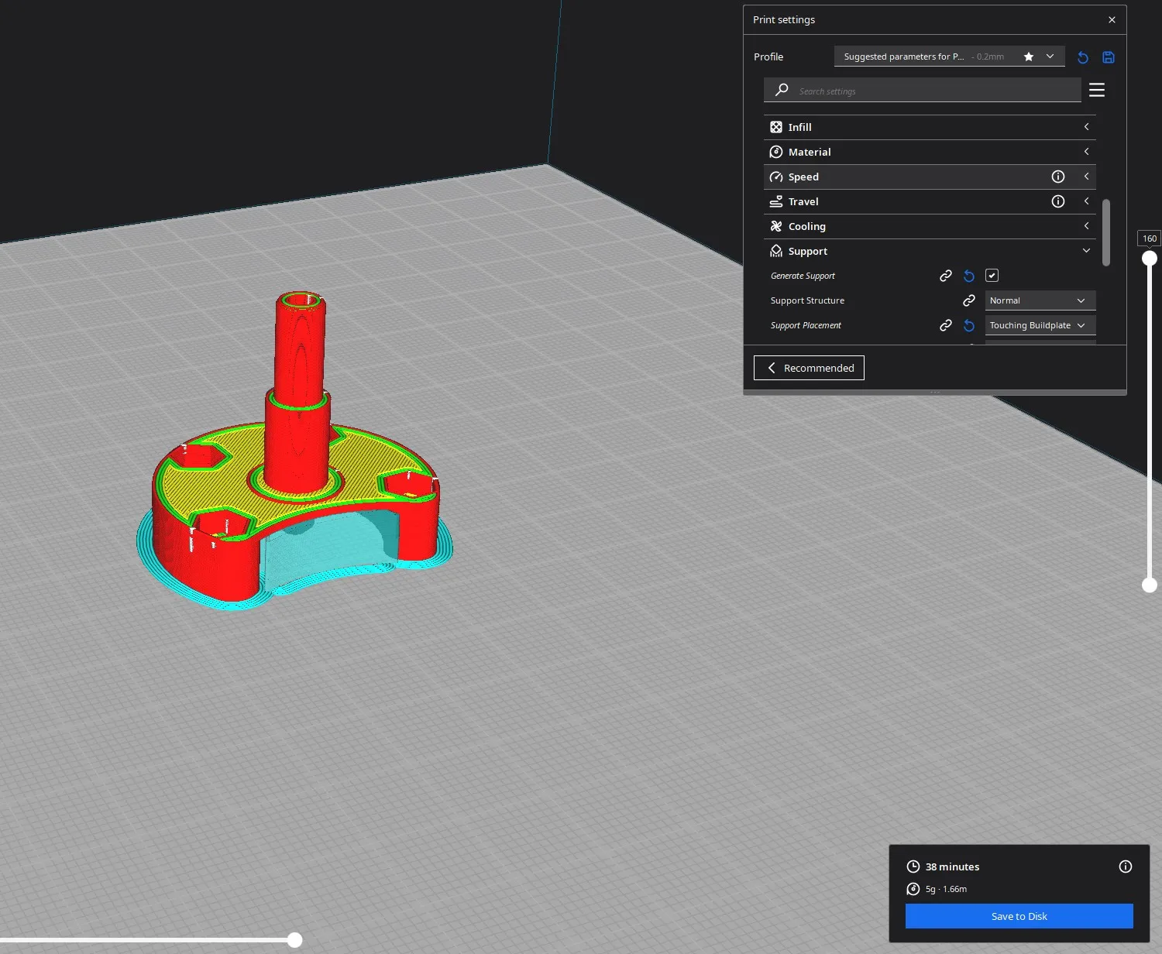Open the Support Structure dropdown showing Normal
1162x954 pixels.
click(1040, 300)
